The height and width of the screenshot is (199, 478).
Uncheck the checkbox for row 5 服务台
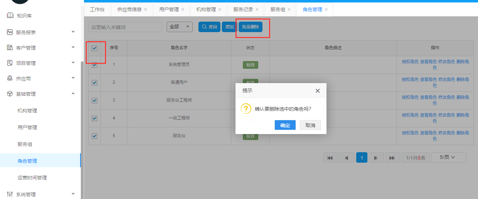pos(94,136)
